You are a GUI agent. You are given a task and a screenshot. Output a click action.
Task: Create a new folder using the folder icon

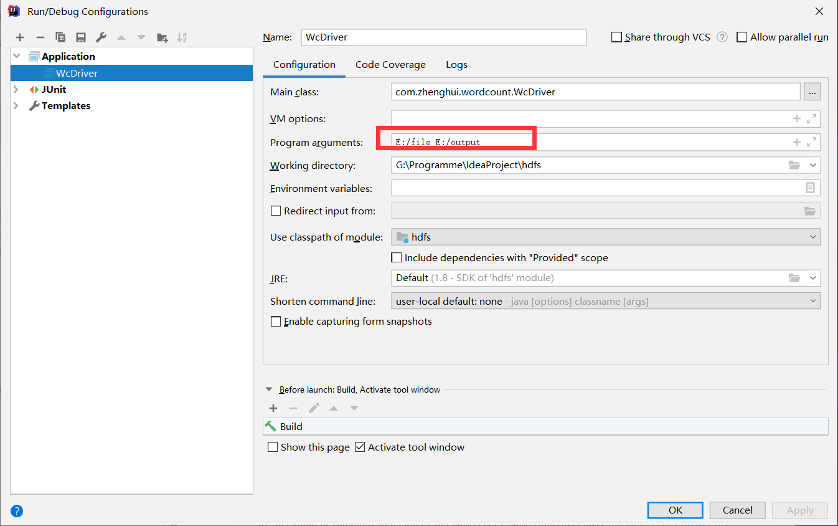162,37
